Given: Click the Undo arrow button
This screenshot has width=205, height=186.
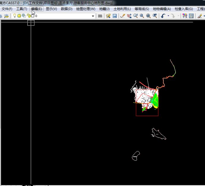Looking at the screenshot, I should [163, 16].
